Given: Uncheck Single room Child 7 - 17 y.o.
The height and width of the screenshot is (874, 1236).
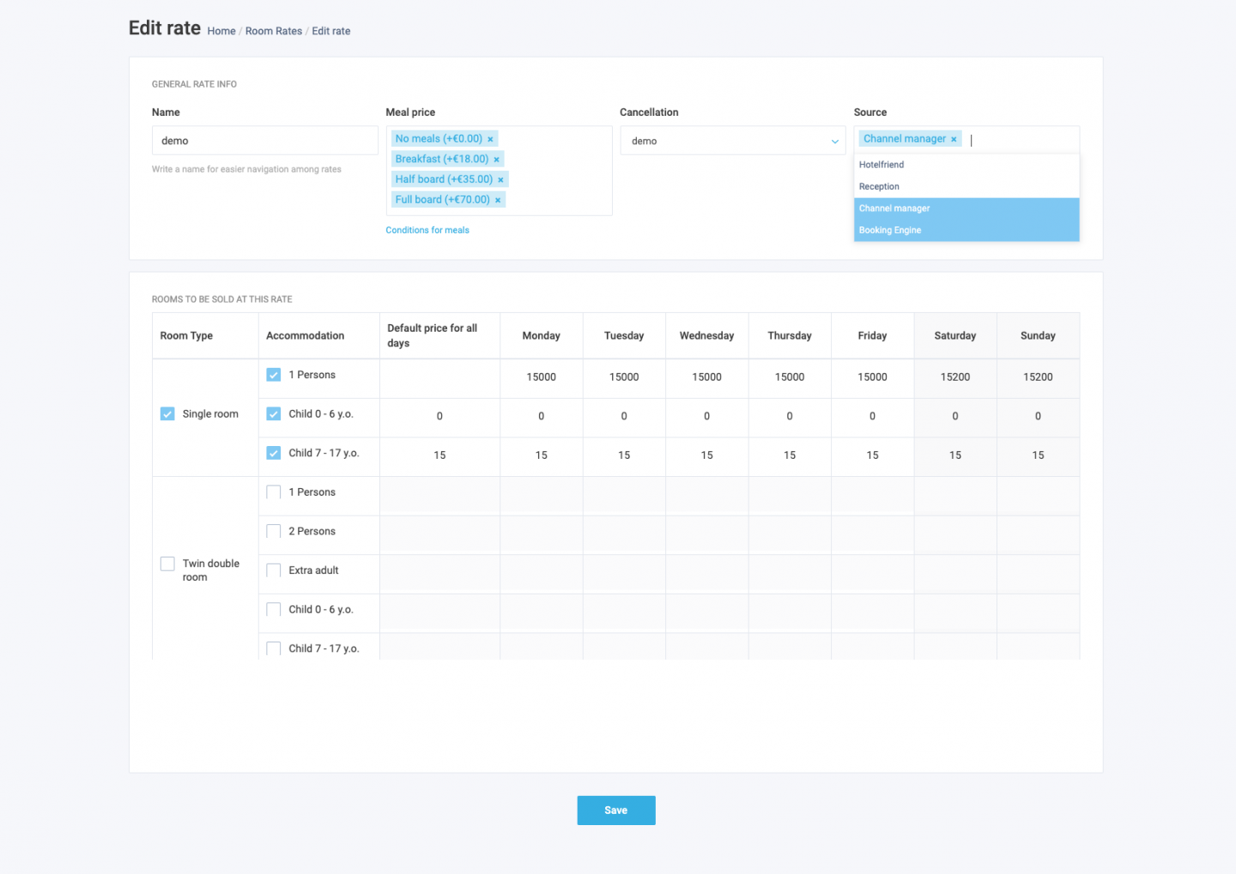Looking at the screenshot, I should pyautogui.click(x=274, y=453).
